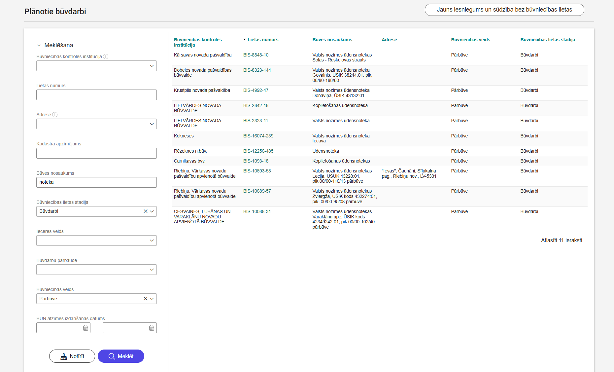Open case link BIS-8848-10

point(256,55)
